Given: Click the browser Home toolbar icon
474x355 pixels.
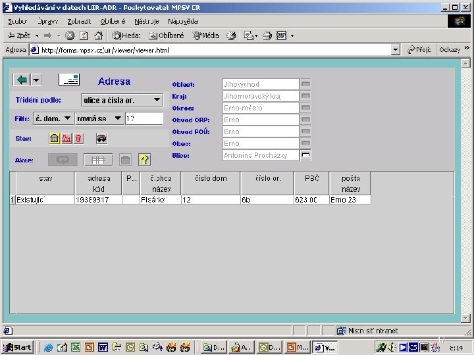Looking at the screenshot, I should 99,35.
